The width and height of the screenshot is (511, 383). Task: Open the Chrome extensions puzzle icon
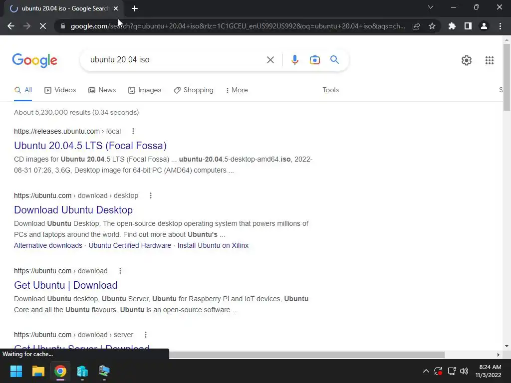coord(452,26)
